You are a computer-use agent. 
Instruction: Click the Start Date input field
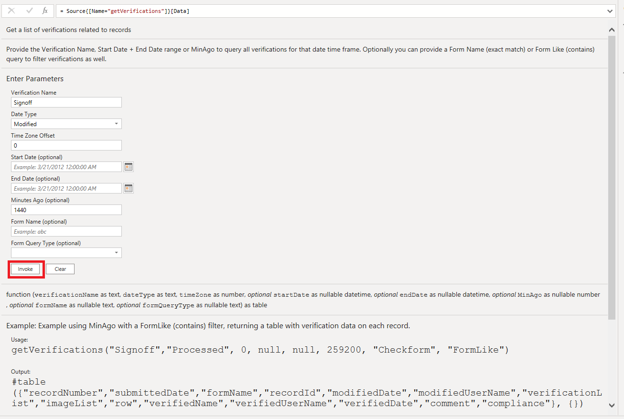point(66,167)
